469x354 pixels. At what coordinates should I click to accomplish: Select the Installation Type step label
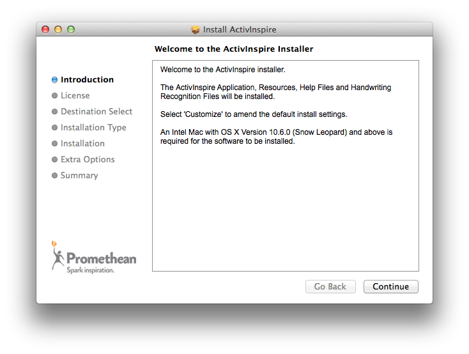(93, 128)
